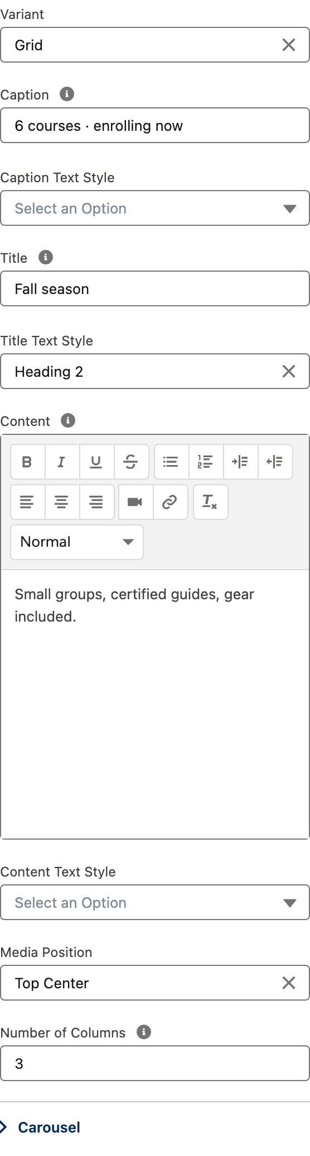Decrease indent of the text
Screen dimensions: 310x1156
coord(275,462)
